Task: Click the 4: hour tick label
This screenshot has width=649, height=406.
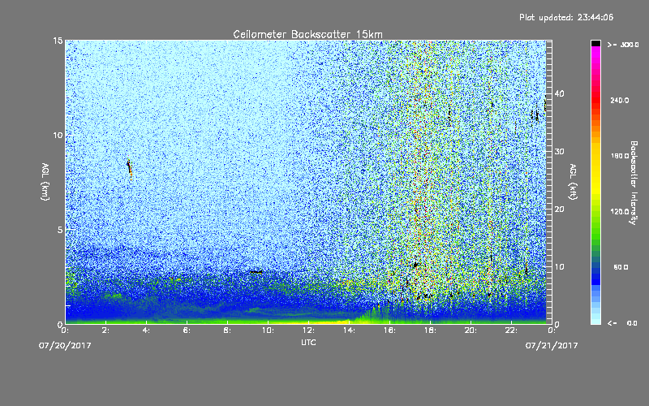Action: [x=147, y=330]
